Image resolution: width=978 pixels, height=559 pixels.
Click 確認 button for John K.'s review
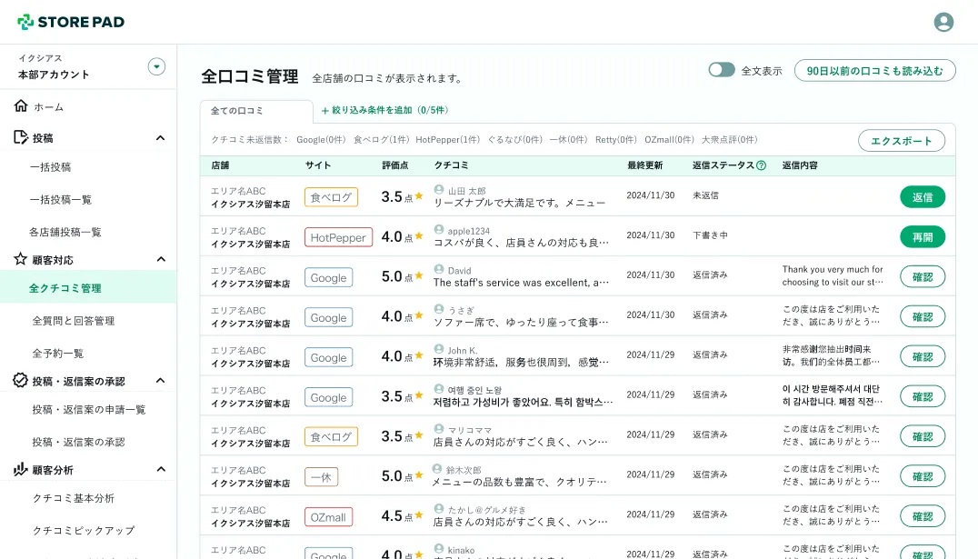923,357
